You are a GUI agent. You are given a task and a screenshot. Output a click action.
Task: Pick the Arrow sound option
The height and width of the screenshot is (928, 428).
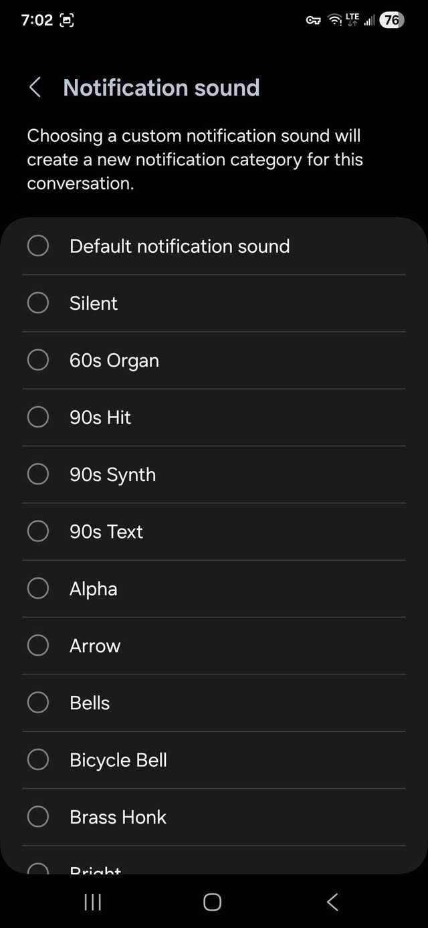pyautogui.click(x=38, y=646)
